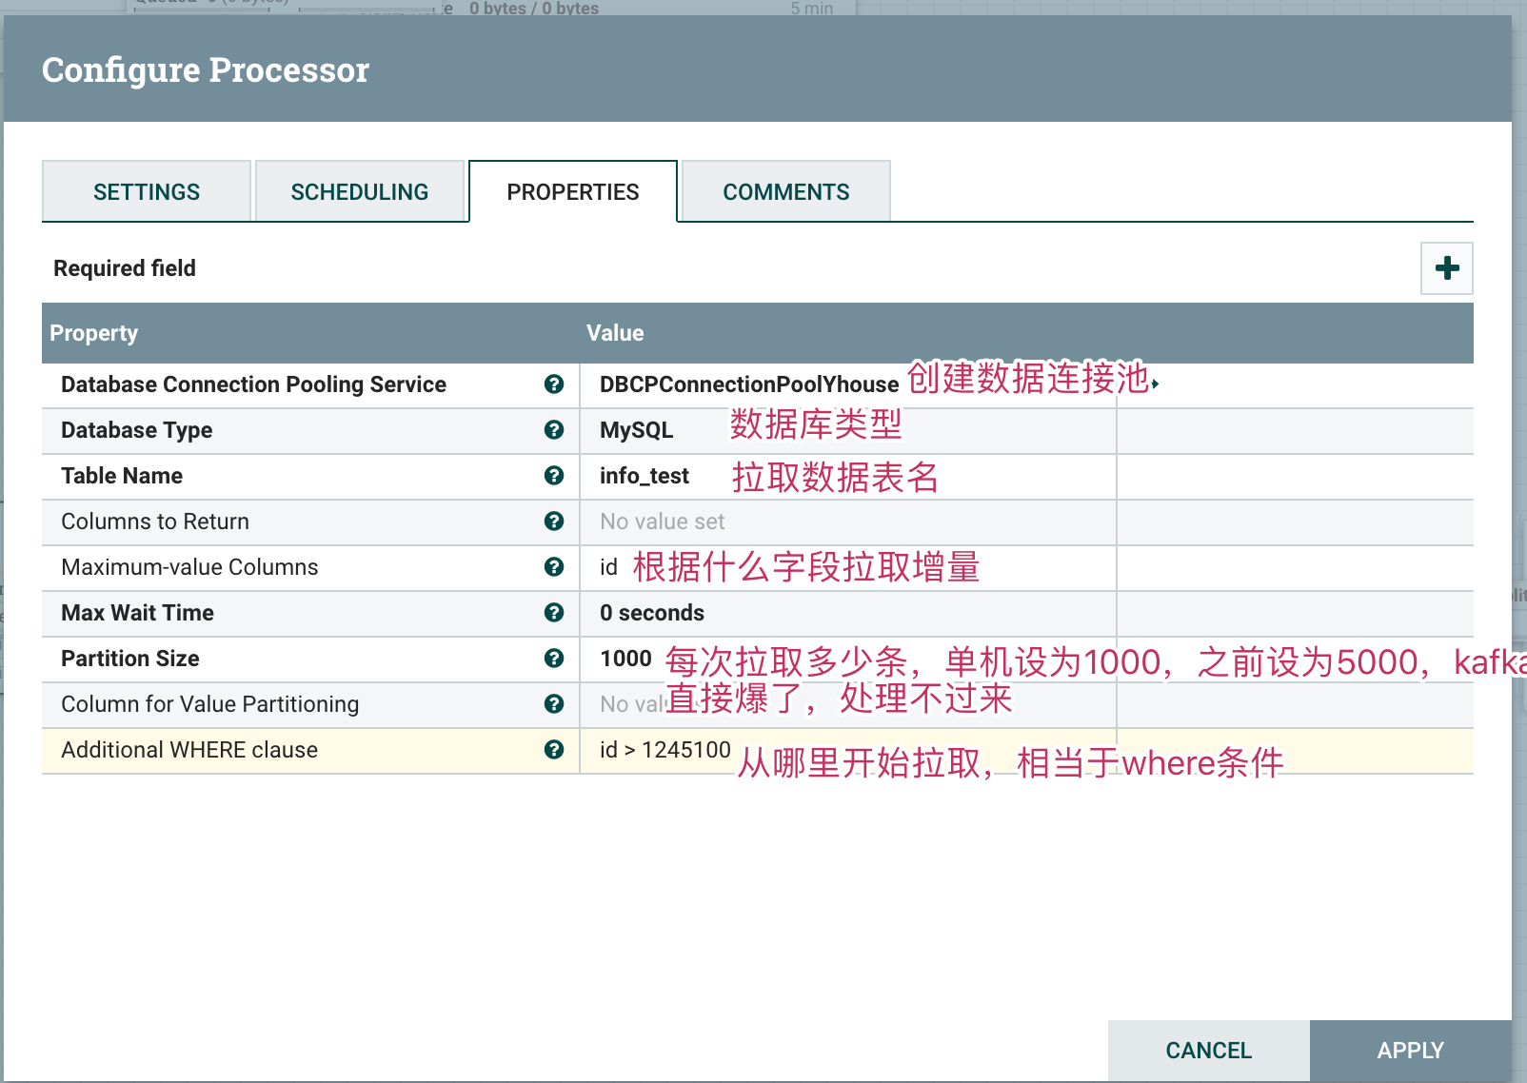1527x1083 pixels.
Task: Open help icon for Database Type
Action: (554, 429)
